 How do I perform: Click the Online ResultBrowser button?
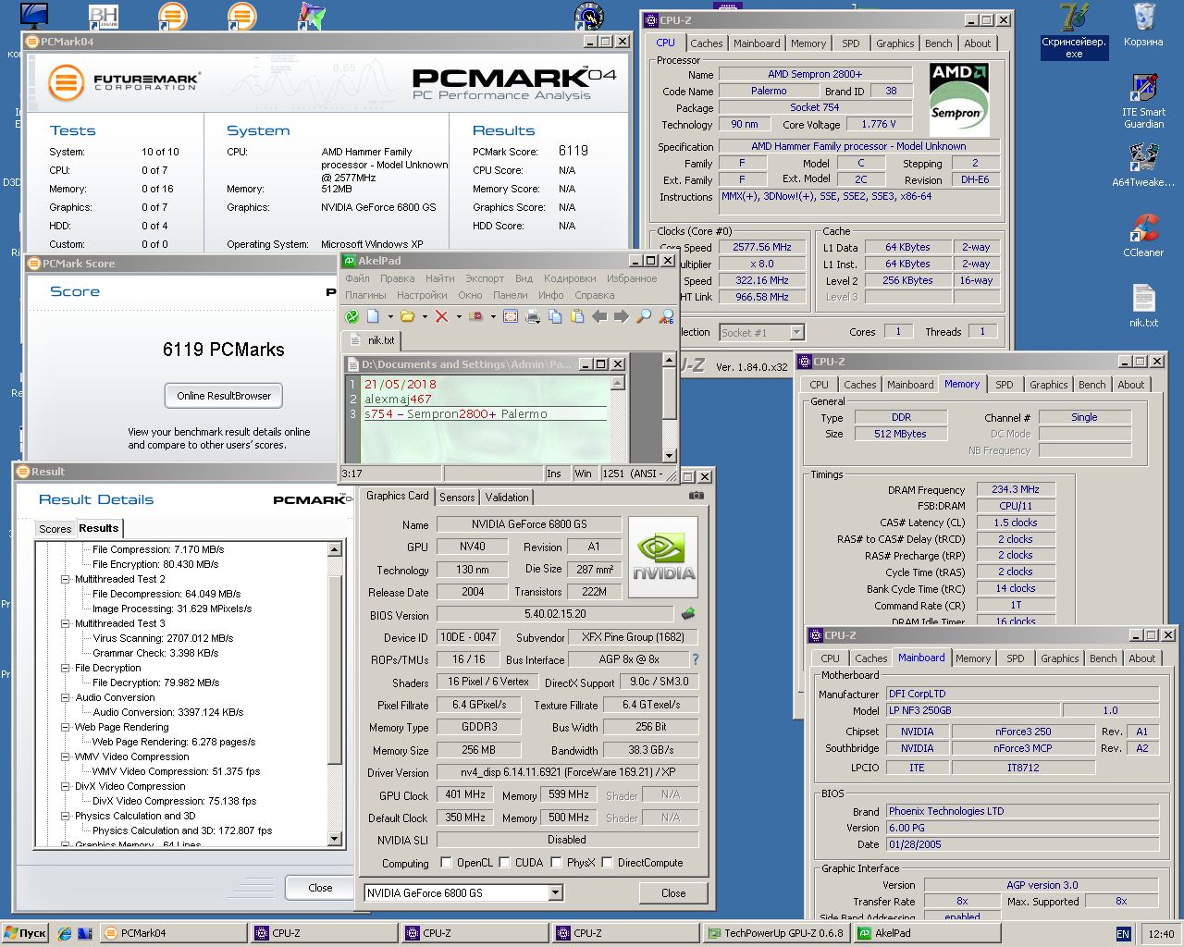click(x=224, y=396)
